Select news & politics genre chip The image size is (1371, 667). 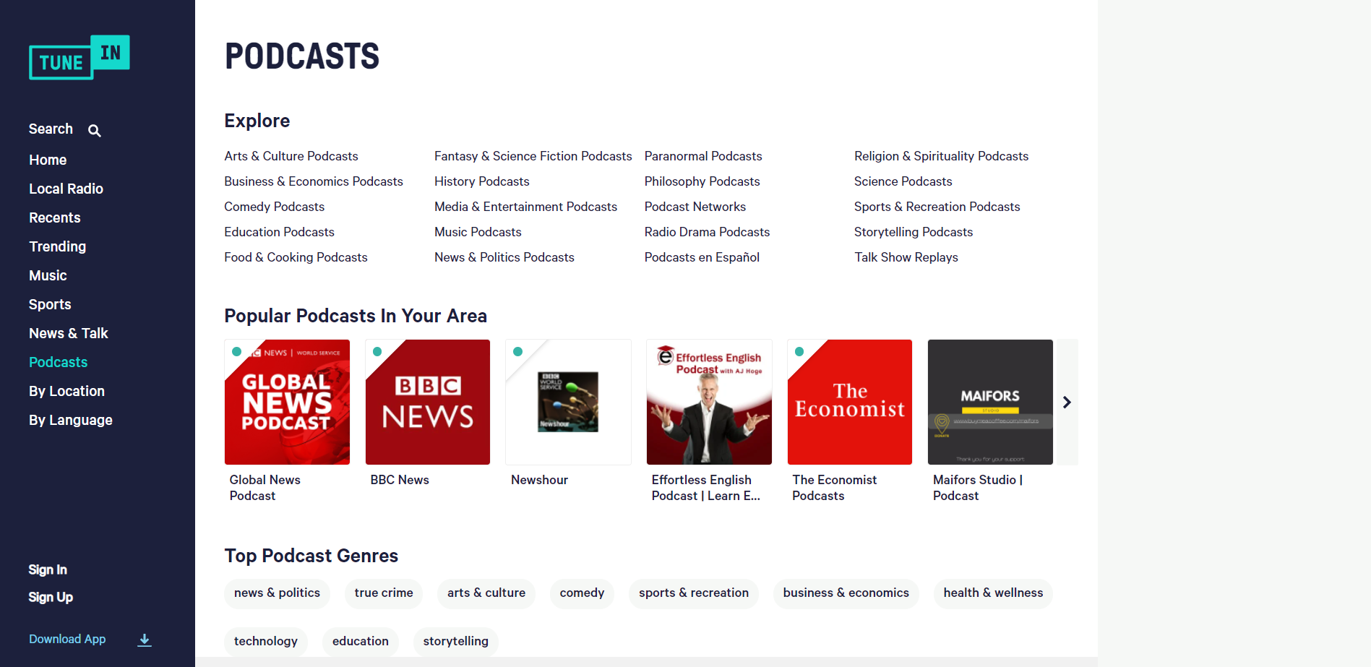click(x=277, y=593)
